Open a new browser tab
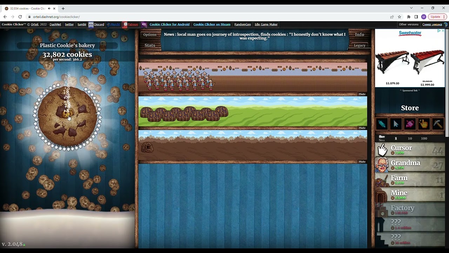The width and height of the screenshot is (449, 253). [63, 8]
